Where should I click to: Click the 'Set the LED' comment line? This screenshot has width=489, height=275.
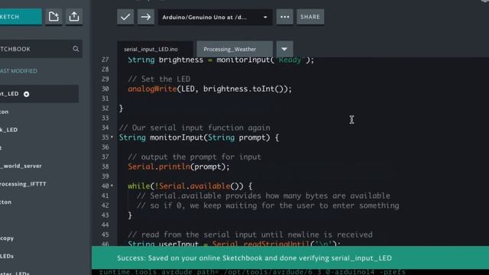tap(159, 79)
